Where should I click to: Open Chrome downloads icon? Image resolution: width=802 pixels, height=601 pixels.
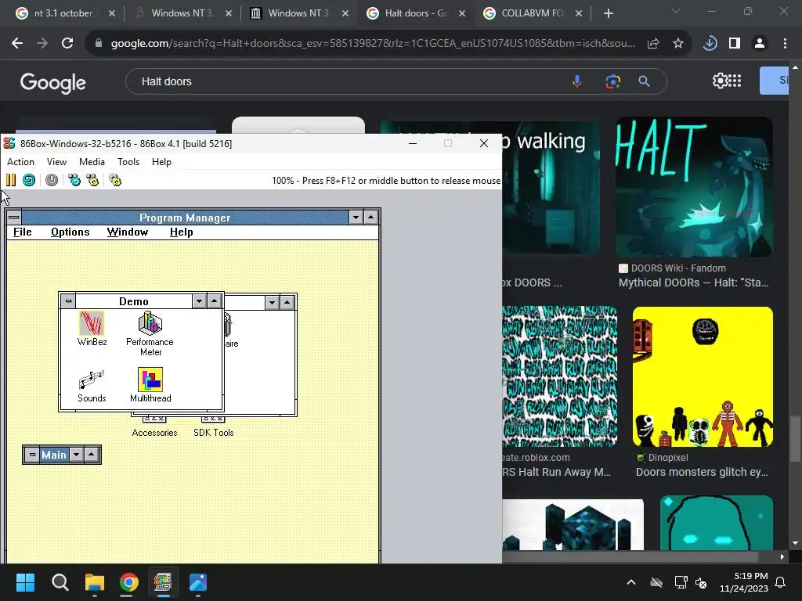[710, 44]
